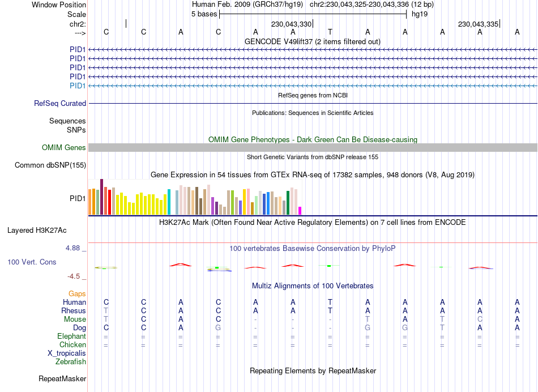The height and width of the screenshot is (392, 538).
Task: Select the Elephant alignment row label
Action: (x=72, y=336)
